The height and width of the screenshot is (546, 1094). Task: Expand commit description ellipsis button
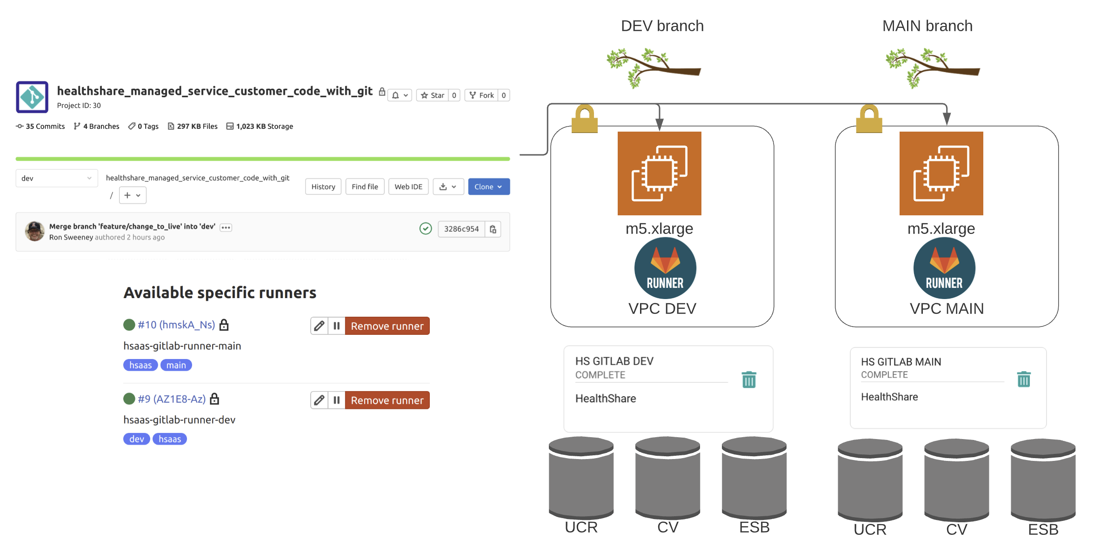tap(226, 227)
